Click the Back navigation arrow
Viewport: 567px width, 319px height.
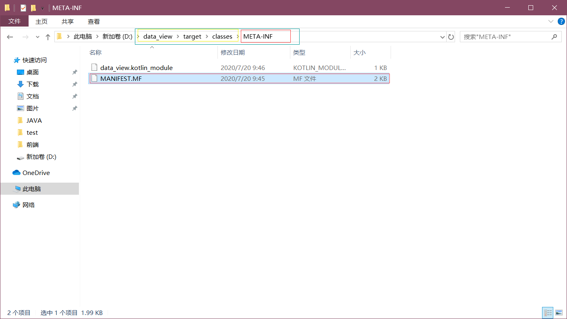click(10, 37)
